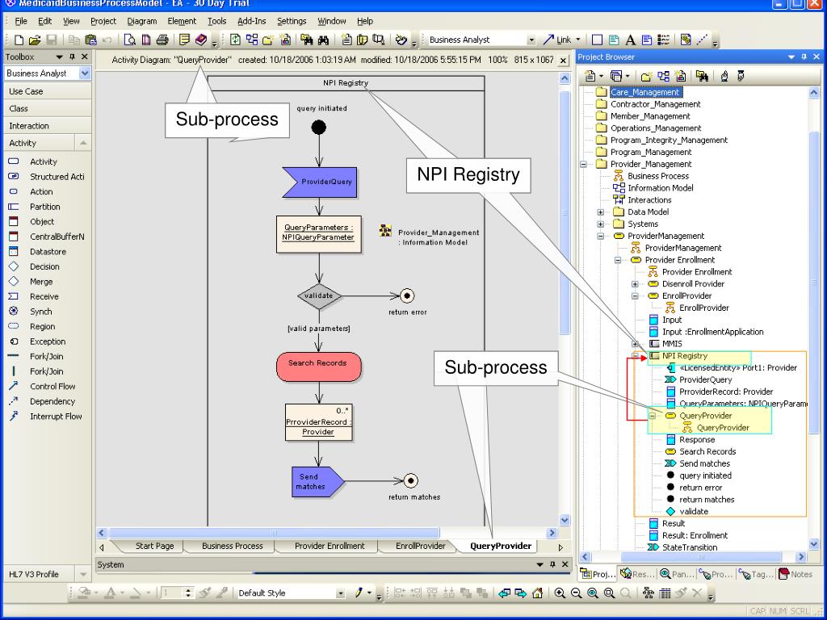Select the Activity tool in Toolbox

44,161
